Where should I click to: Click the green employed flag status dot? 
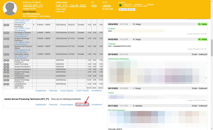(x=120, y=5)
